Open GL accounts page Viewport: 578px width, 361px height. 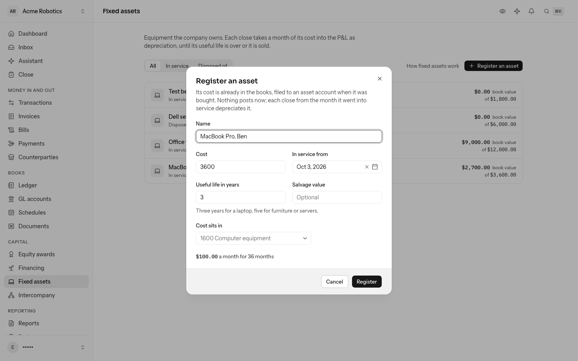pos(46,199)
